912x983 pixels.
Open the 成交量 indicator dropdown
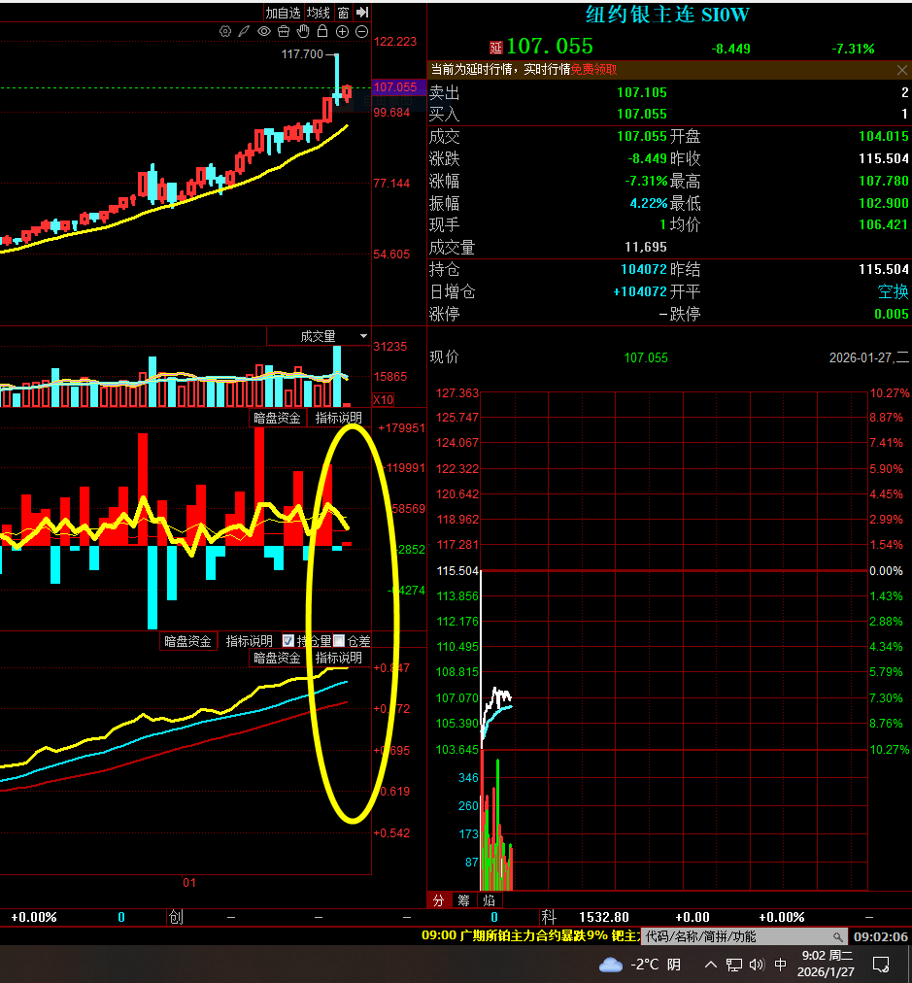319,337
